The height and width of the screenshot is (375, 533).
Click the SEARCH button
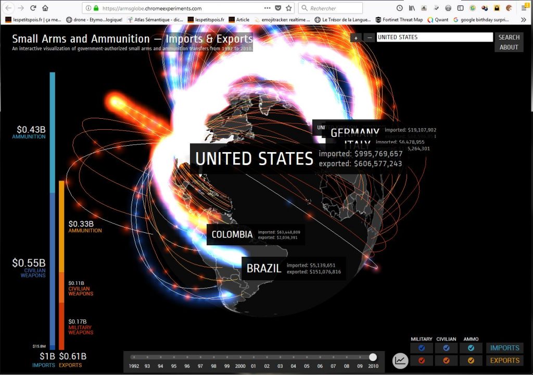tap(509, 37)
